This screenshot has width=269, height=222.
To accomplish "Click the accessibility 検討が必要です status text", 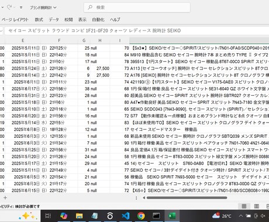I will [x=20, y=206].
